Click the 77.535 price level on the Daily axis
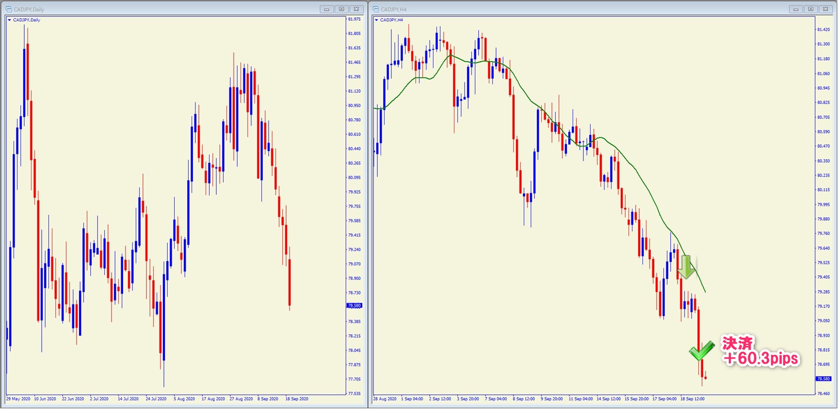Screen dimensions: 838x409 pyautogui.click(x=355, y=393)
